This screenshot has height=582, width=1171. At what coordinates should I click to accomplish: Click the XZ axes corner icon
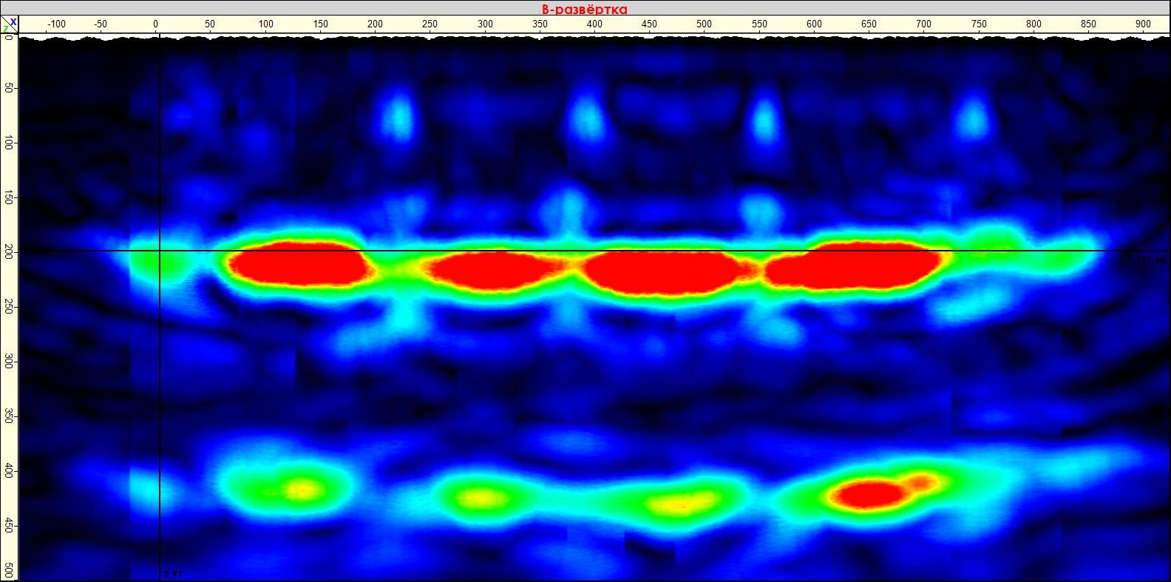point(9,25)
